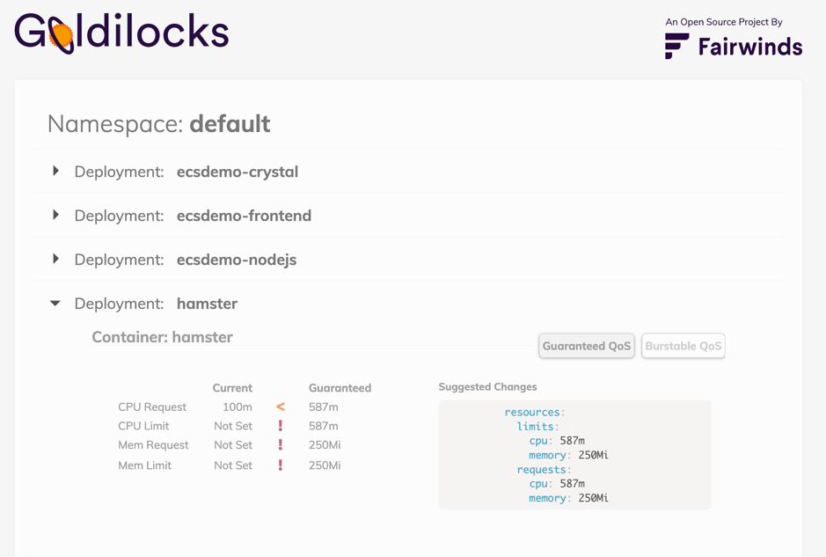Image resolution: width=826 pixels, height=557 pixels.
Task: Click the 'hamster' deployment name
Action: (207, 304)
